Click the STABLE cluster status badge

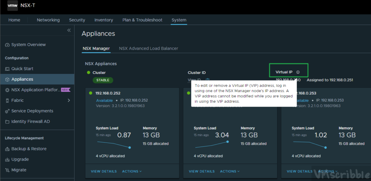[x=103, y=80]
